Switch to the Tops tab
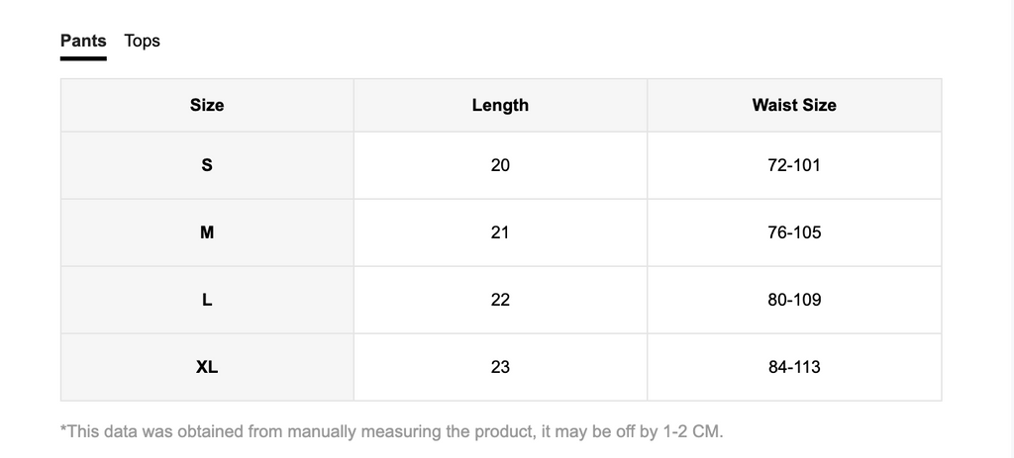 pyautogui.click(x=142, y=41)
